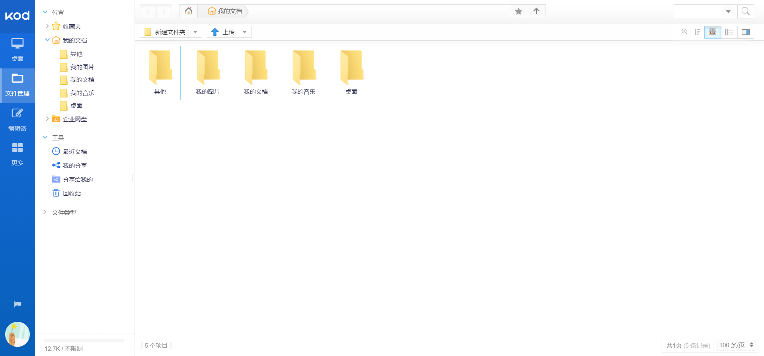Click the 新建文件夹 button

[165, 32]
